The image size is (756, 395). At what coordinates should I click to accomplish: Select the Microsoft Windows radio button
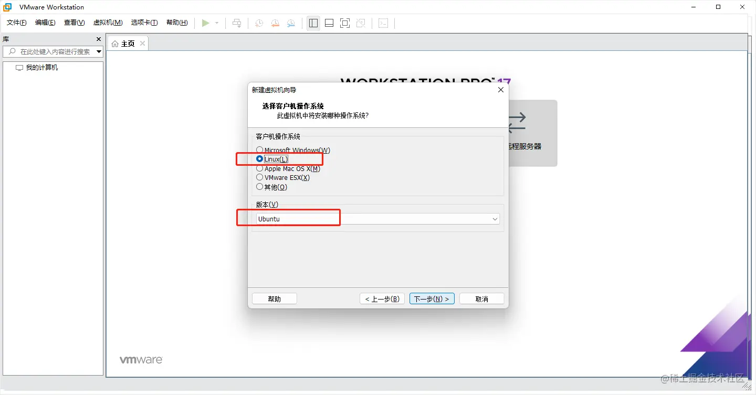[x=260, y=150]
